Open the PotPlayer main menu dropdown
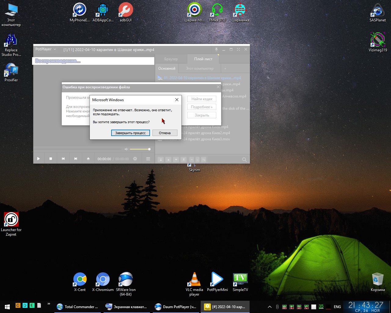Viewport: 391px width, 313px height. point(46,49)
